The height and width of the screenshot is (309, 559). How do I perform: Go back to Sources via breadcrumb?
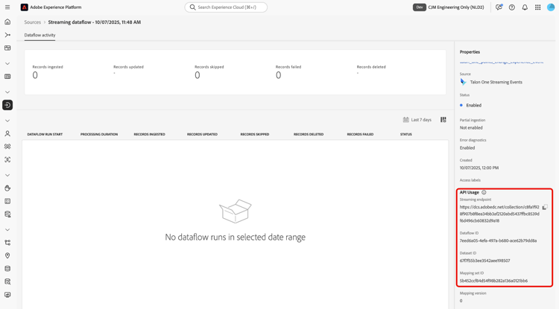(x=33, y=22)
